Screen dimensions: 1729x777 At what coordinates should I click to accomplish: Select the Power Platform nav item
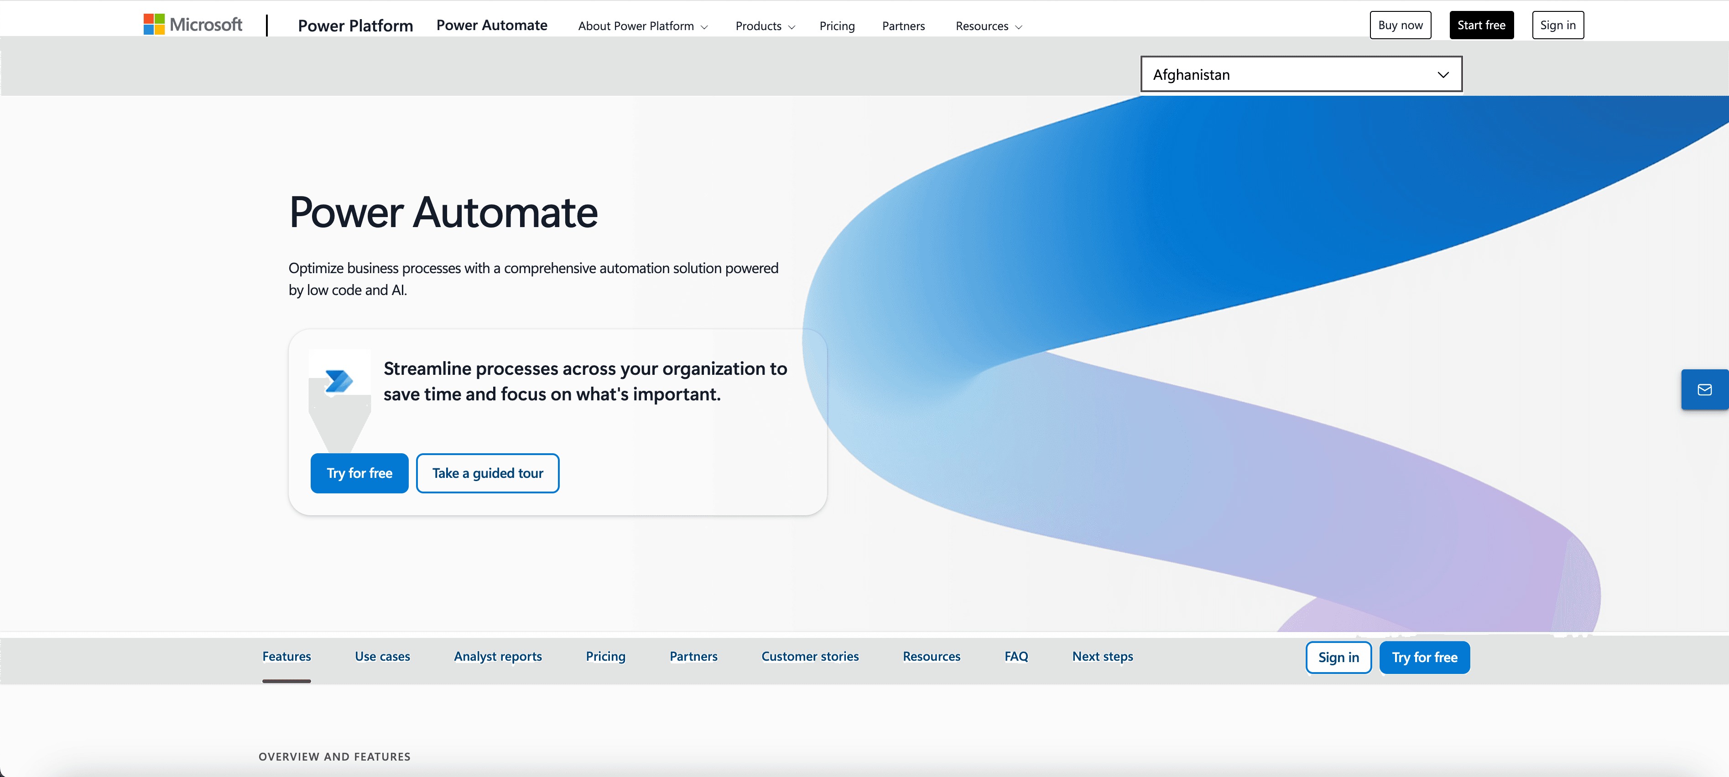point(355,26)
